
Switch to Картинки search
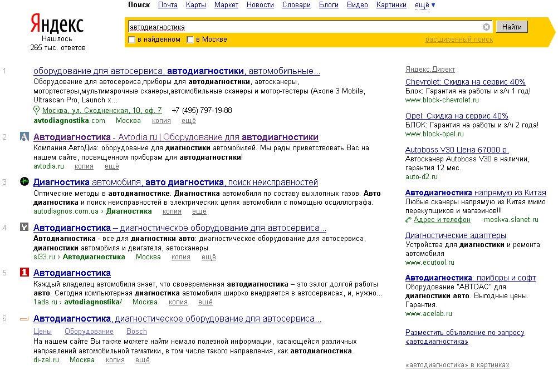point(391,5)
